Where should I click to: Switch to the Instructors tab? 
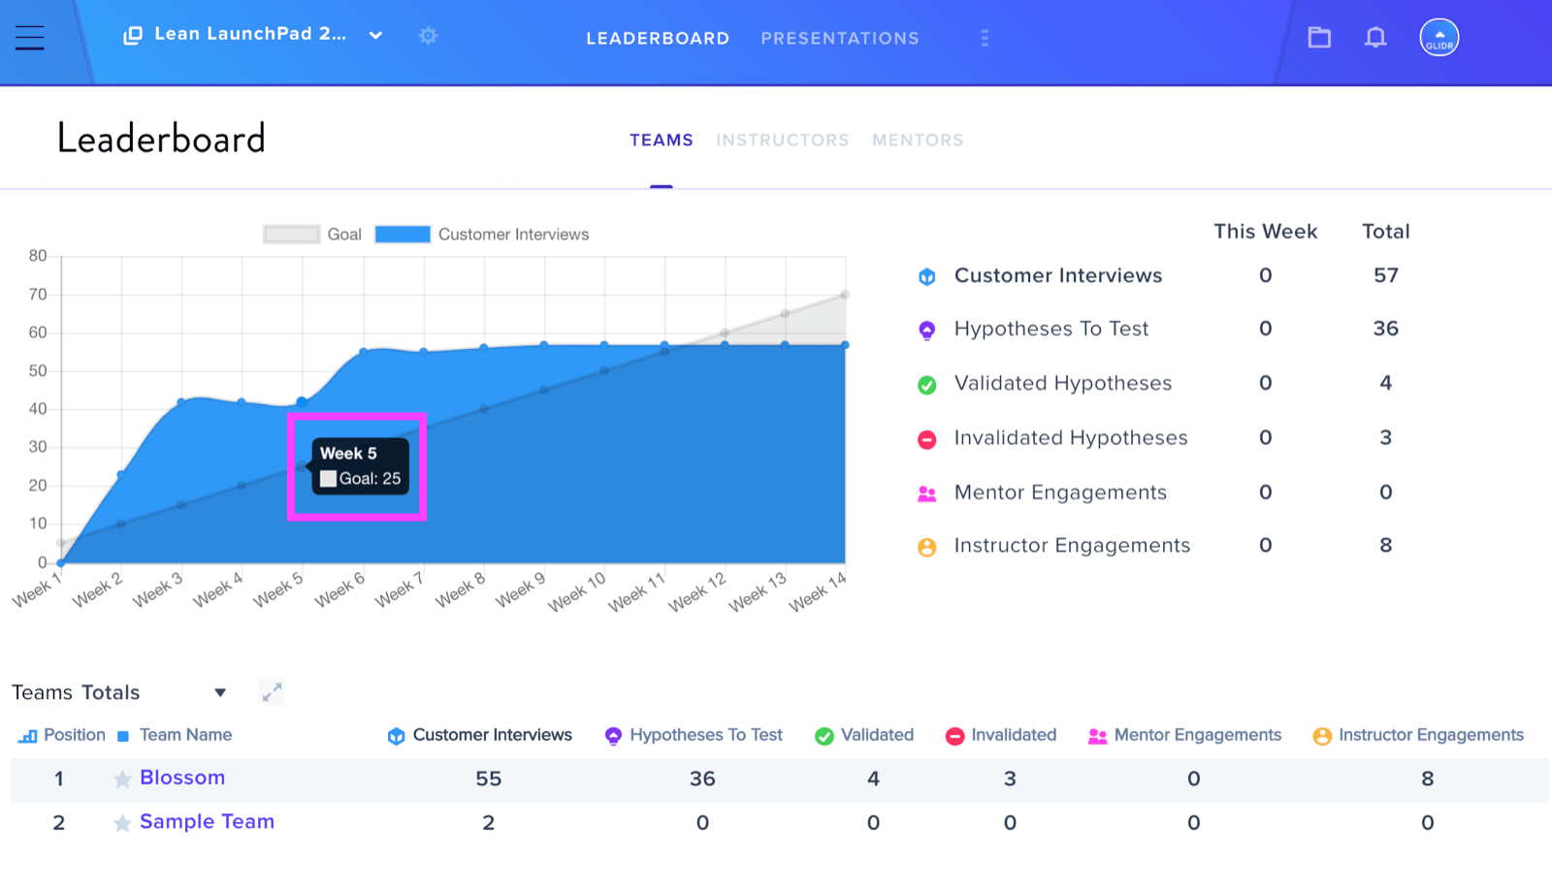click(x=782, y=141)
